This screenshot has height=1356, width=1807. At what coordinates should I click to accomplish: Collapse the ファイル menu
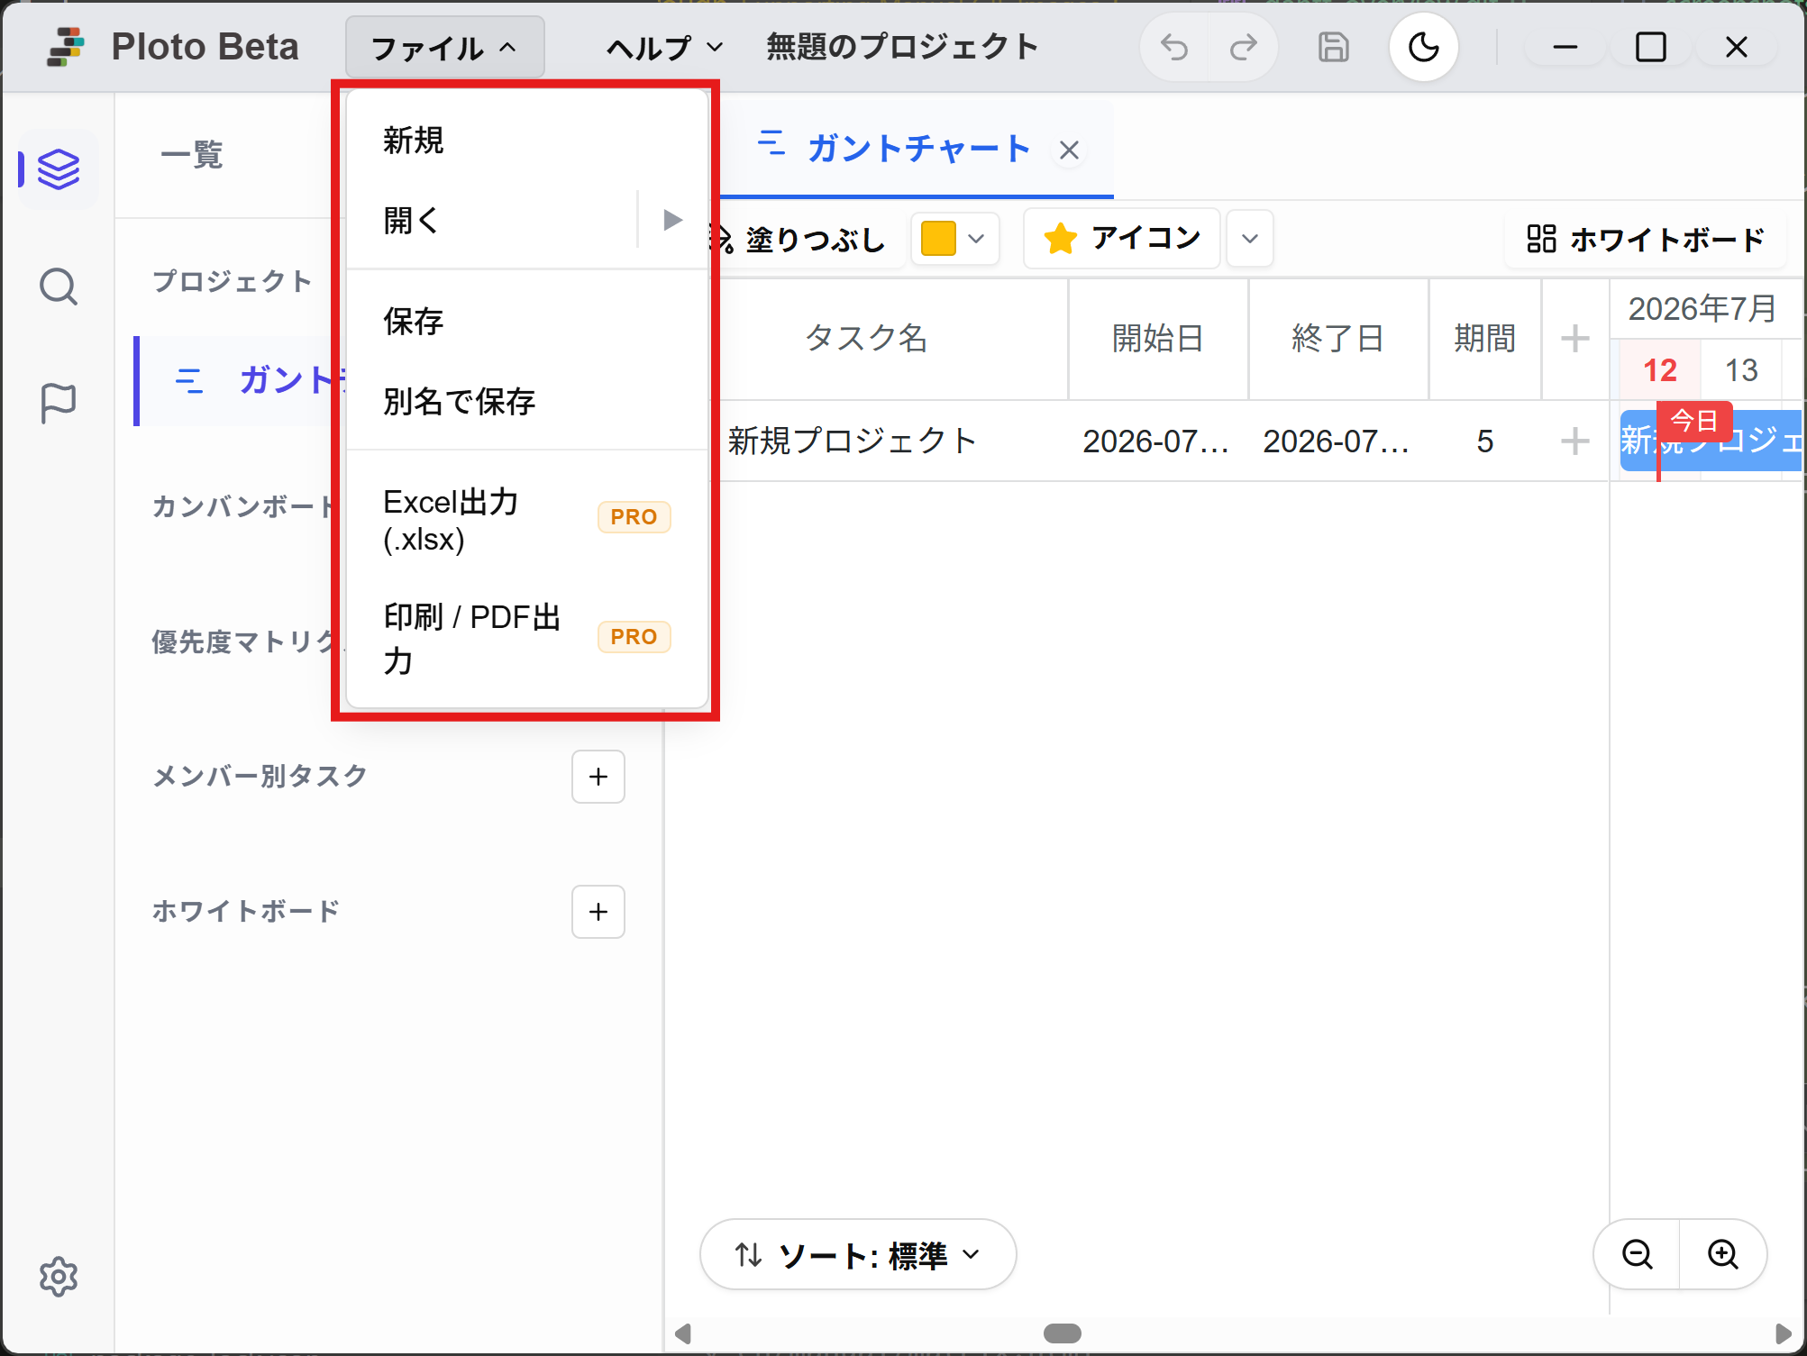(x=445, y=47)
